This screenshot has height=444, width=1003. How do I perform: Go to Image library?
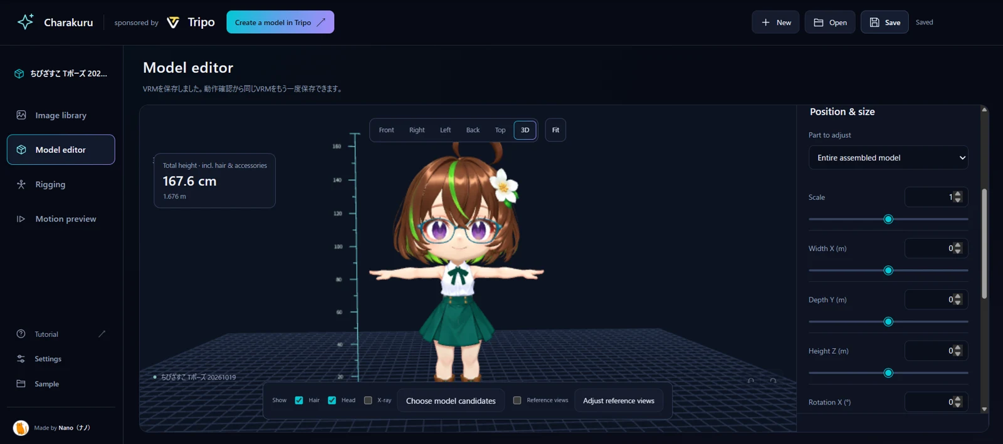point(61,115)
